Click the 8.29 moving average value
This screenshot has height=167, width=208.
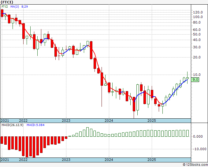(24, 6)
